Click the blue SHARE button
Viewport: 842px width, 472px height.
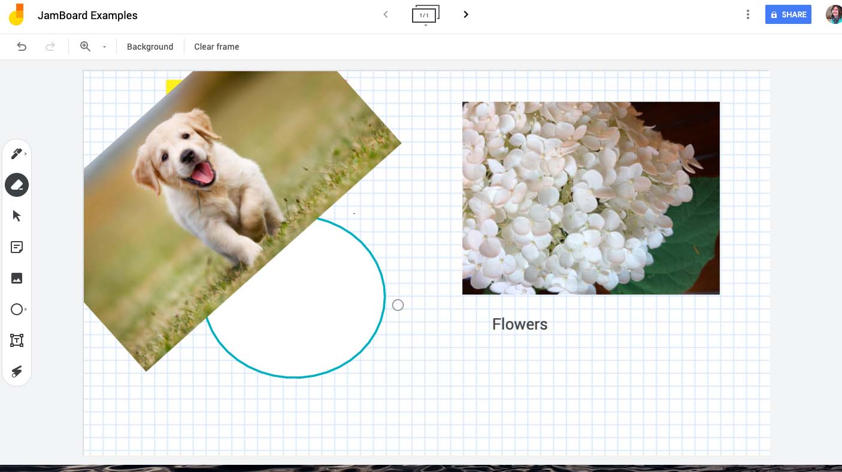[x=788, y=14]
